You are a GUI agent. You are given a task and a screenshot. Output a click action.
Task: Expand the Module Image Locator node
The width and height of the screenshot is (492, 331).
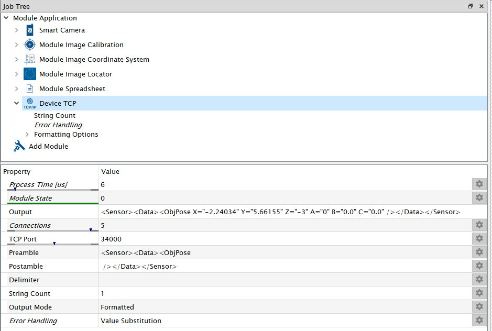(x=17, y=74)
